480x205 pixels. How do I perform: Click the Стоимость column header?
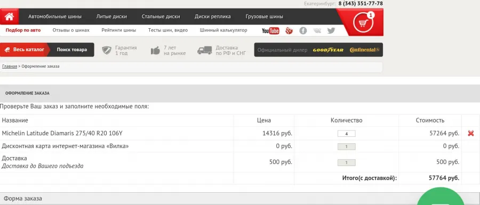[x=430, y=120]
